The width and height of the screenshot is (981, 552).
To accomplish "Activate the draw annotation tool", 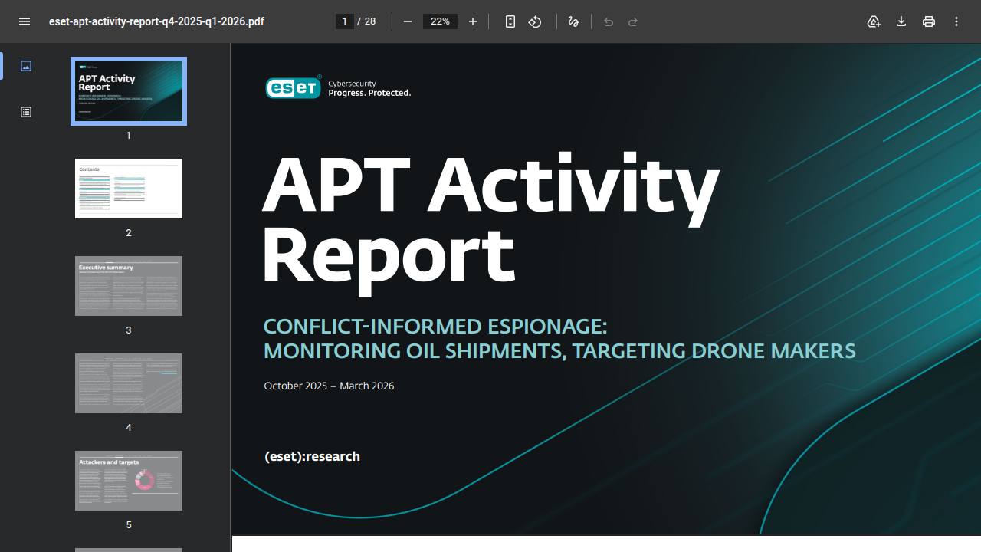I will point(573,21).
